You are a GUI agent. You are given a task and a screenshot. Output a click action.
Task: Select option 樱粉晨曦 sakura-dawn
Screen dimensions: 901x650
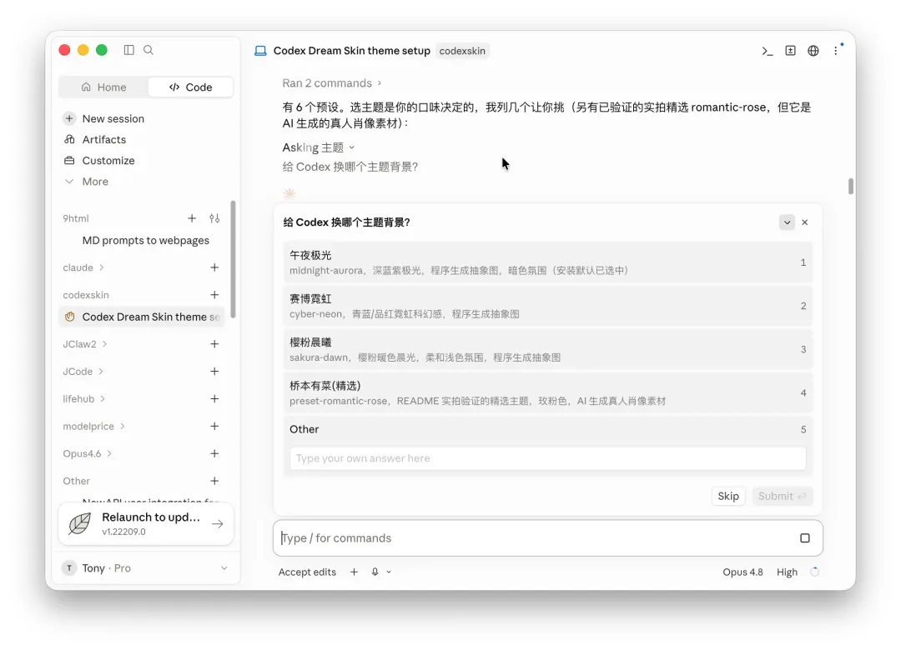(x=547, y=350)
